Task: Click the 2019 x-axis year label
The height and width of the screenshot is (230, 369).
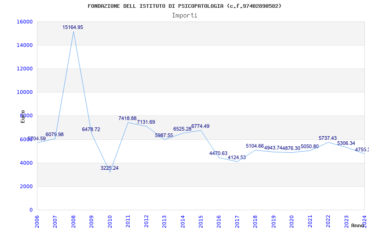Action: click(x=274, y=221)
